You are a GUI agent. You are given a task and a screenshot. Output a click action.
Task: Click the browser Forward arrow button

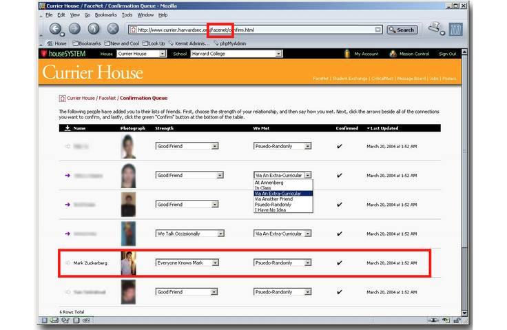(74, 29)
